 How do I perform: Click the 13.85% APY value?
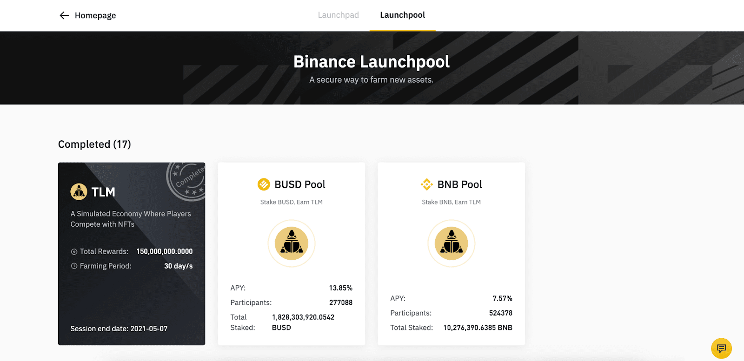341,288
